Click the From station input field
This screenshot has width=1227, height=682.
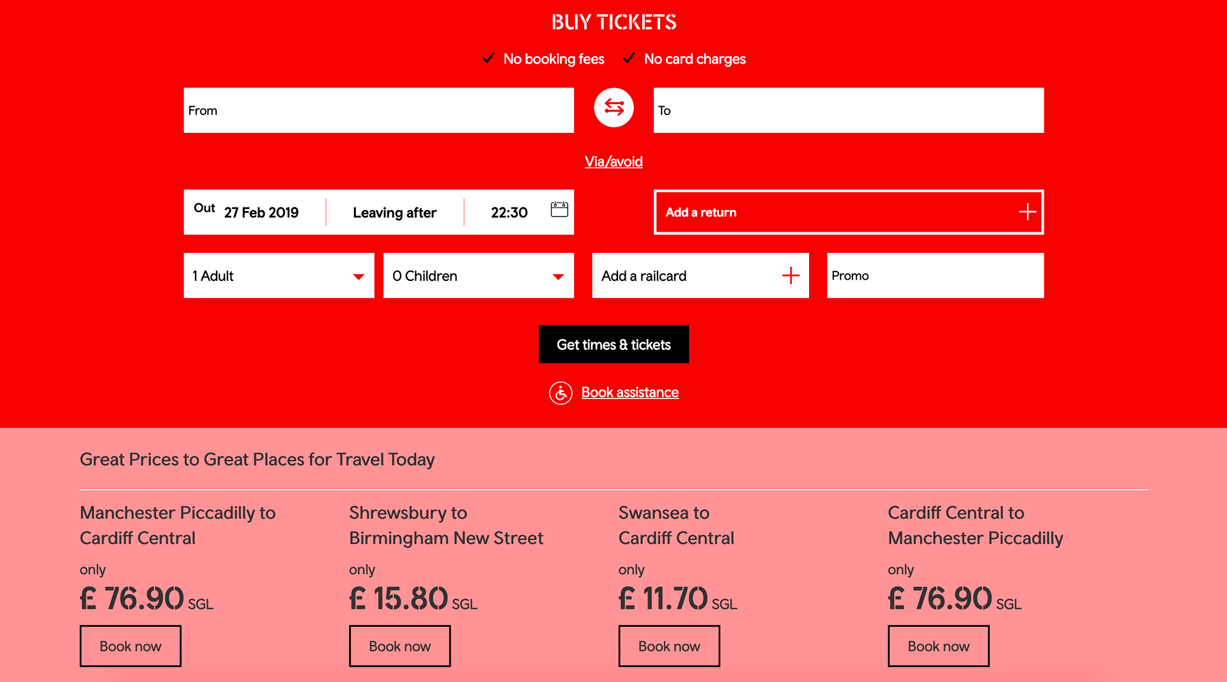click(378, 110)
